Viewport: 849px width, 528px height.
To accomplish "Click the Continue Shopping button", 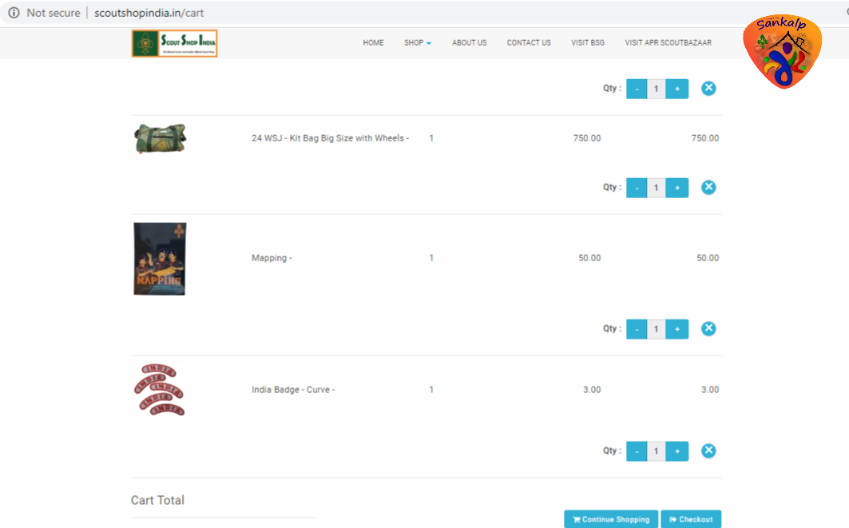I will (x=611, y=518).
